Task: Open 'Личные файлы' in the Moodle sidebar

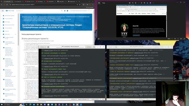Action: (7, 28)
